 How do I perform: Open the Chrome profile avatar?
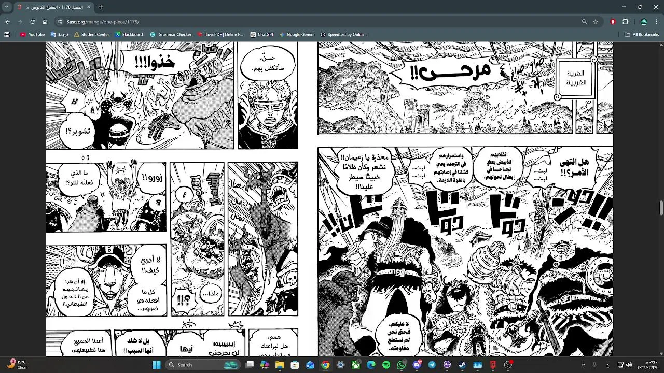pyautogui.click(x=644, y=22)
